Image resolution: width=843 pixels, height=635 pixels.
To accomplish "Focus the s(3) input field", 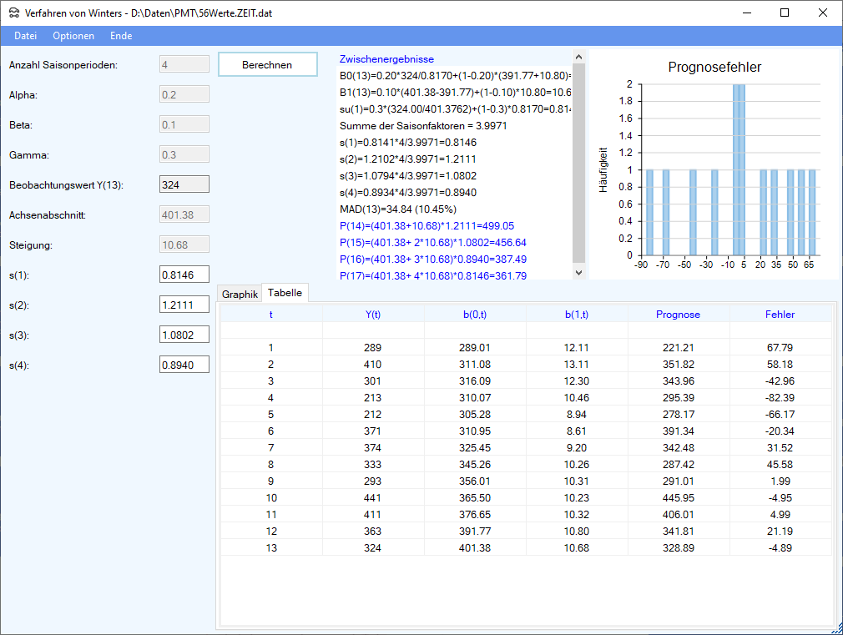I will tap(184, 335).
